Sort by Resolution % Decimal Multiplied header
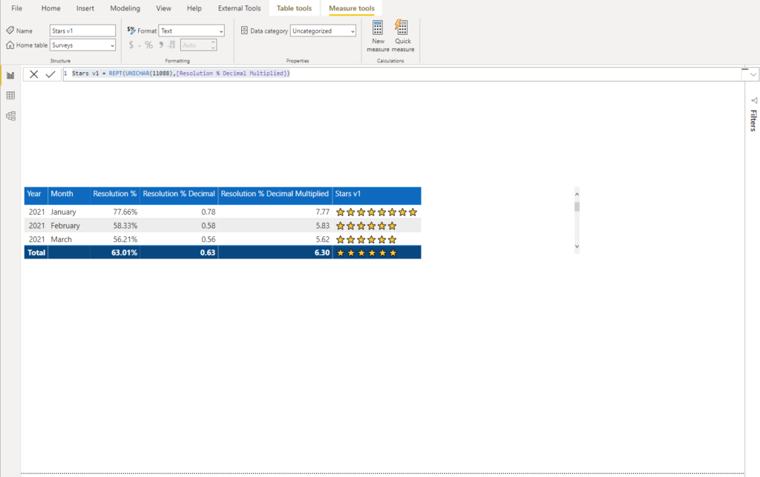Viewport: 760px width, 477px height. (275, 194)
